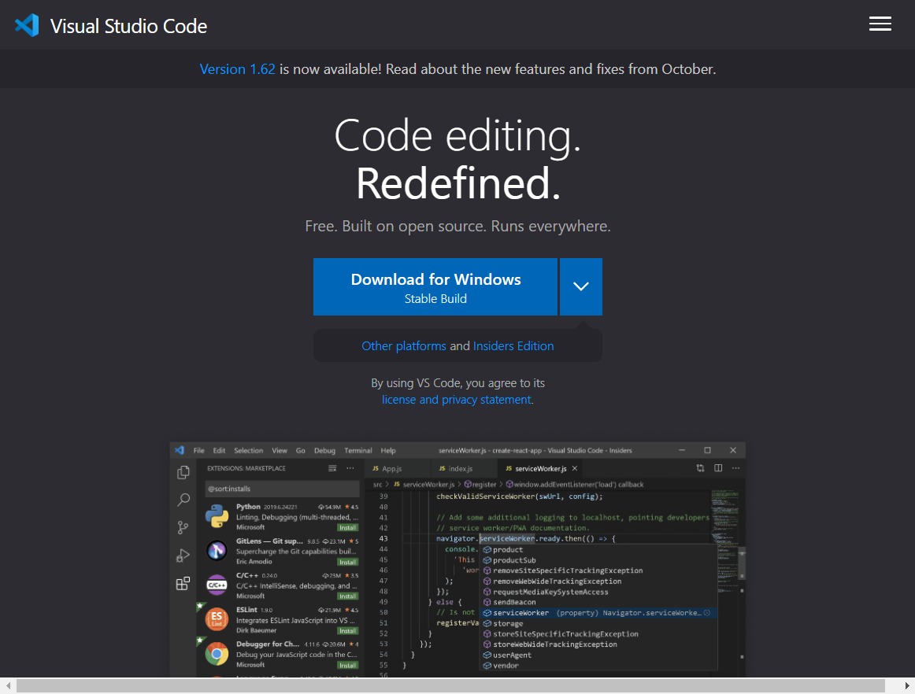Open the Version 1.62 link
The height and width of the screenshot is (694, 915).
point(238,68)
